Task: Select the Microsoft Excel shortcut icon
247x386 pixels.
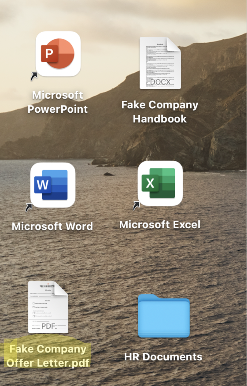Action: [160, 183]
